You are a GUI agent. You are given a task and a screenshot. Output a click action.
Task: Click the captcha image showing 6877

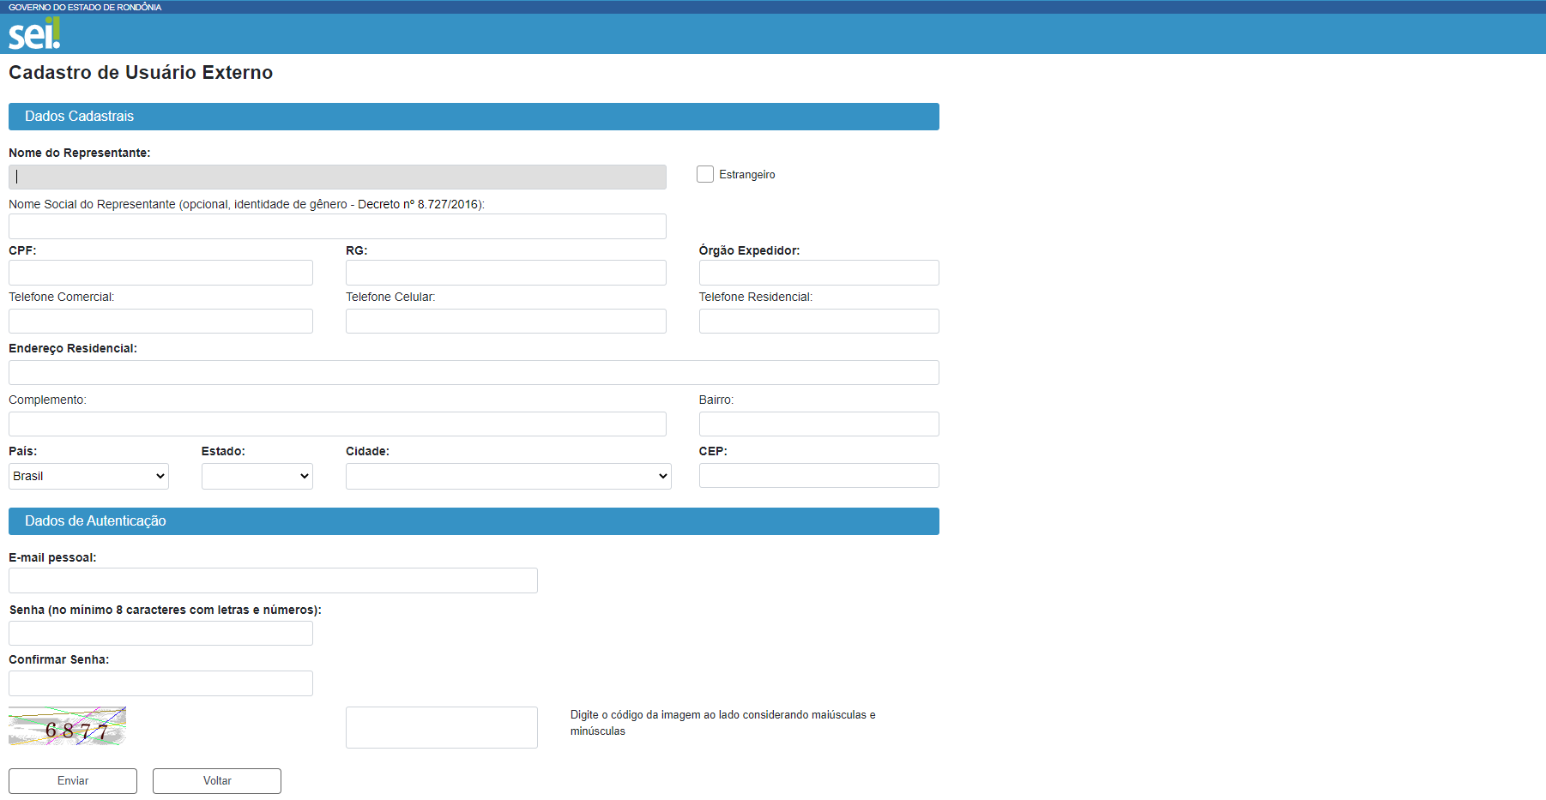coord(66,726)
